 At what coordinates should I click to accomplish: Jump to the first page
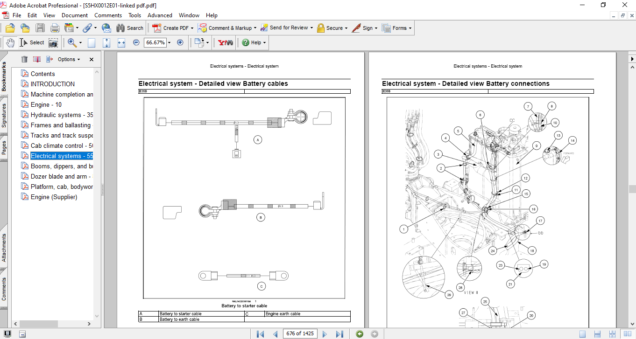[x=261, y=333]
